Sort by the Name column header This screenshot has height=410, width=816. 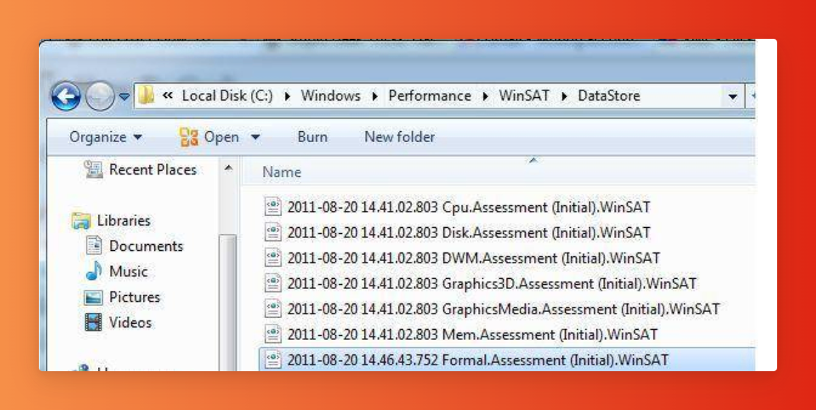pos(282,173)
